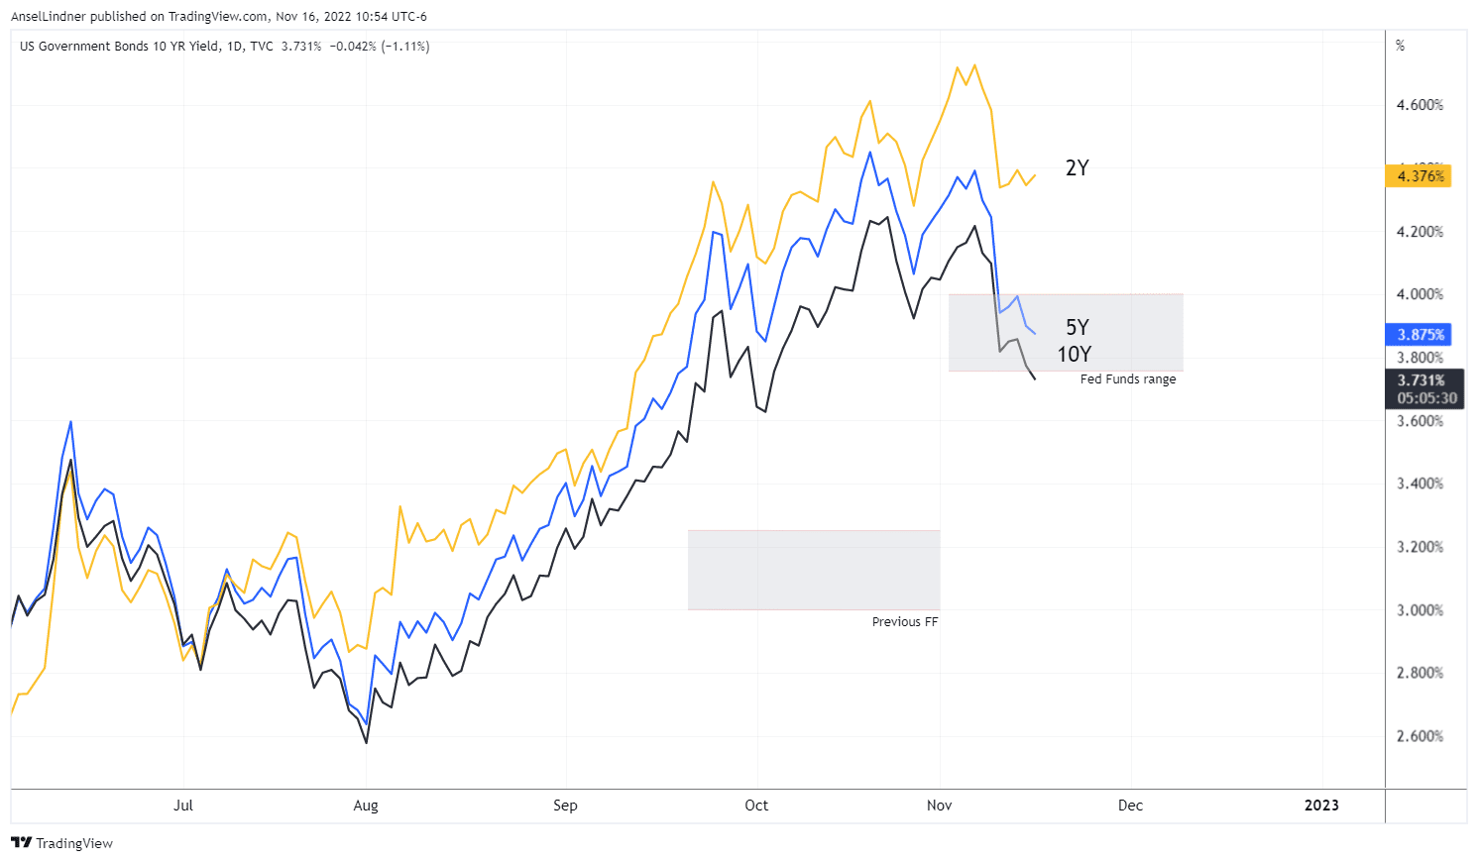Click the 3.000% level on price axis
The height and width of the screenshot is (862, 1478).
[x=1420, y=610]
